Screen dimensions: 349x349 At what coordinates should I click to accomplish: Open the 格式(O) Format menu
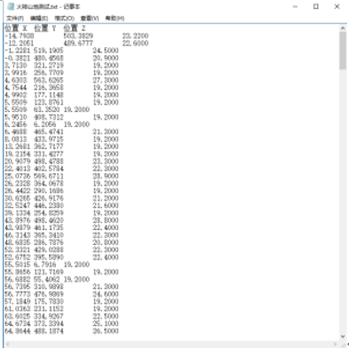[64, 19]
